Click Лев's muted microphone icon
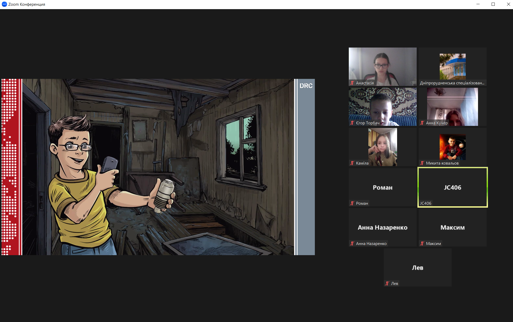This screenshot has height=322, width=513. click(x=387, y=284)
